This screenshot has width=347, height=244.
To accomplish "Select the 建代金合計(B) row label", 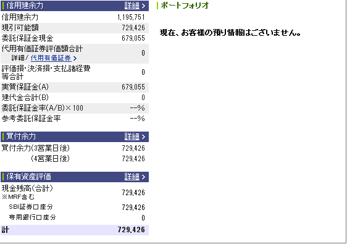I will click(25, 98).
